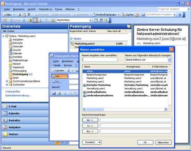Click the OK button in dialog
The width and height of the screenshot is (191, 151).
pos(145,142)
